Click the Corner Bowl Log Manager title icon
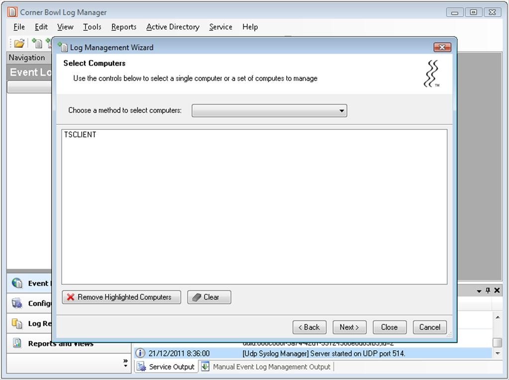Screen dimensions: 509x380 point(12,12)
